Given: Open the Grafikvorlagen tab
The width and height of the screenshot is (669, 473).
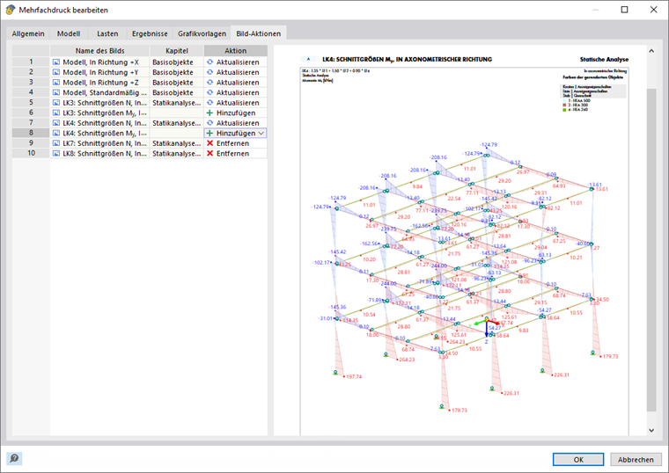Looking at the screenshot, I should coord(202,33).
